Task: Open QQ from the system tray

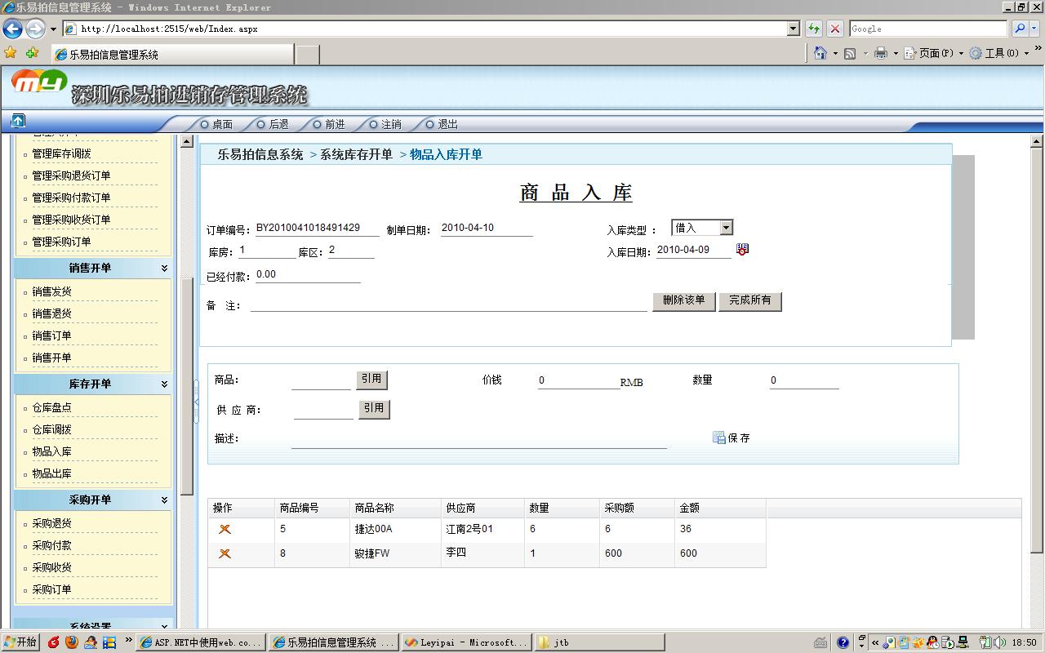Action: click(x=932, y=642)
